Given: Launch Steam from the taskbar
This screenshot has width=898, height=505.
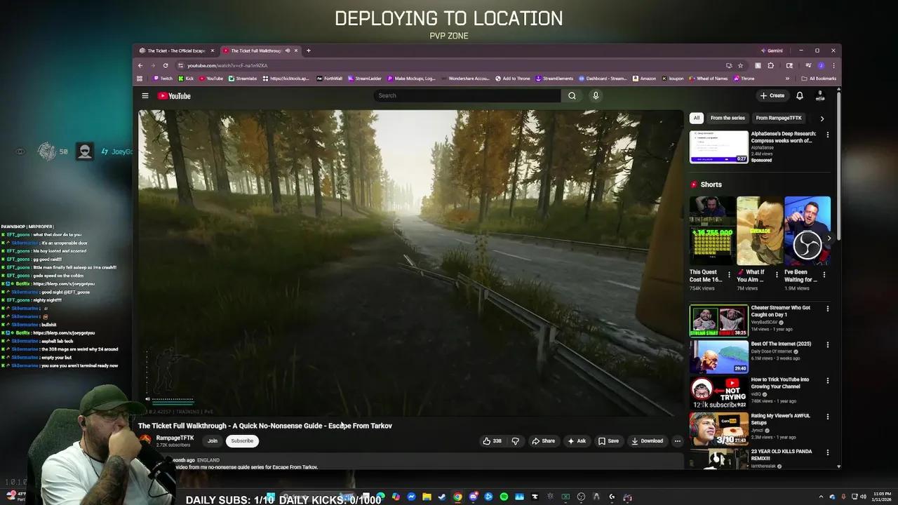Looking at the screenshot, I should [441, 496].
